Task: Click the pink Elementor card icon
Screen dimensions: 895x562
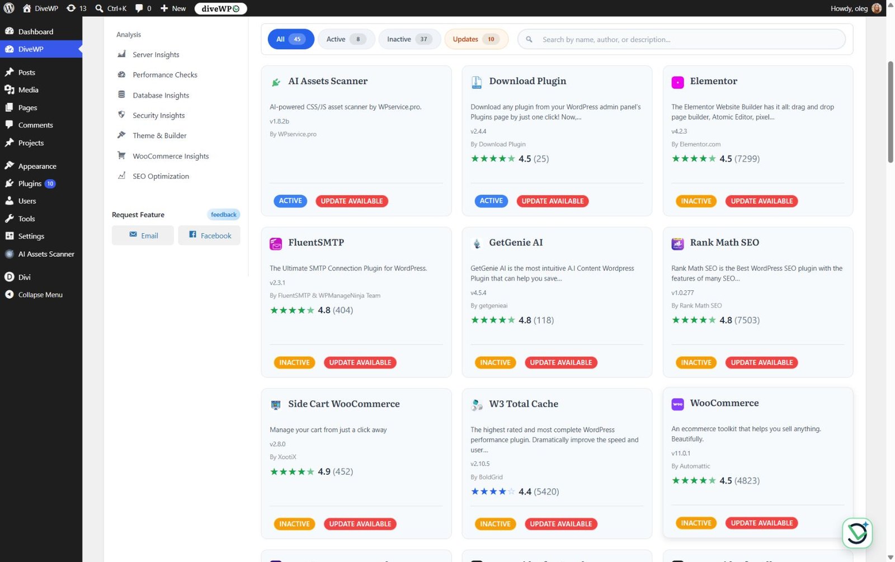Action: [677, 83]
